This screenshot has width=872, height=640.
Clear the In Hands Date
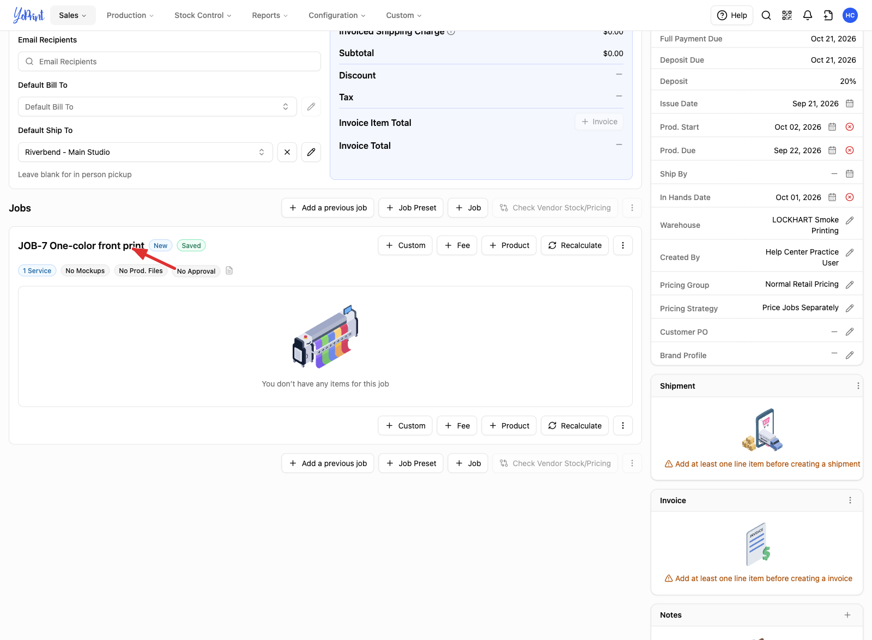point(850,197)
